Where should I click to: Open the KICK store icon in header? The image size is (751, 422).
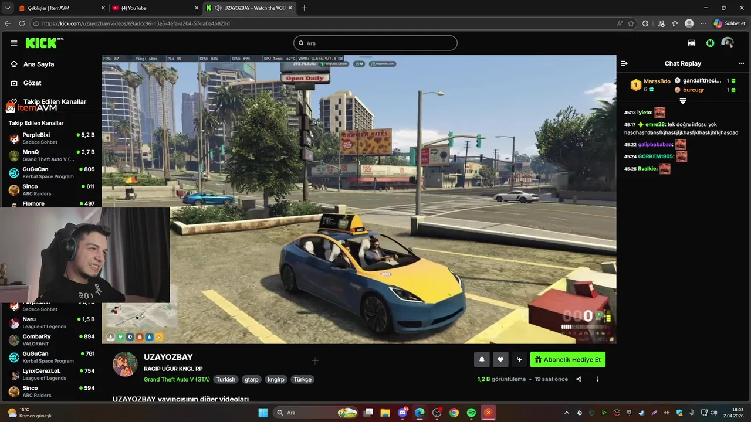[692, 43]
